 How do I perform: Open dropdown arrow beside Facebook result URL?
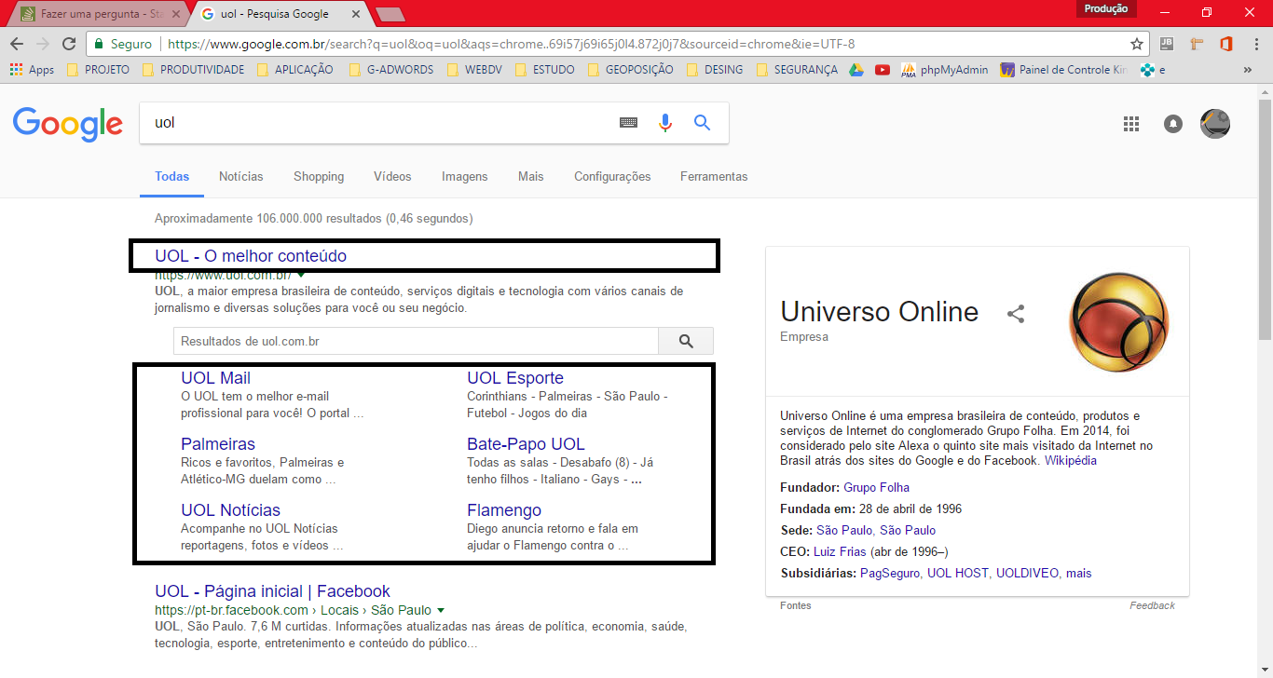coord(441,610)
